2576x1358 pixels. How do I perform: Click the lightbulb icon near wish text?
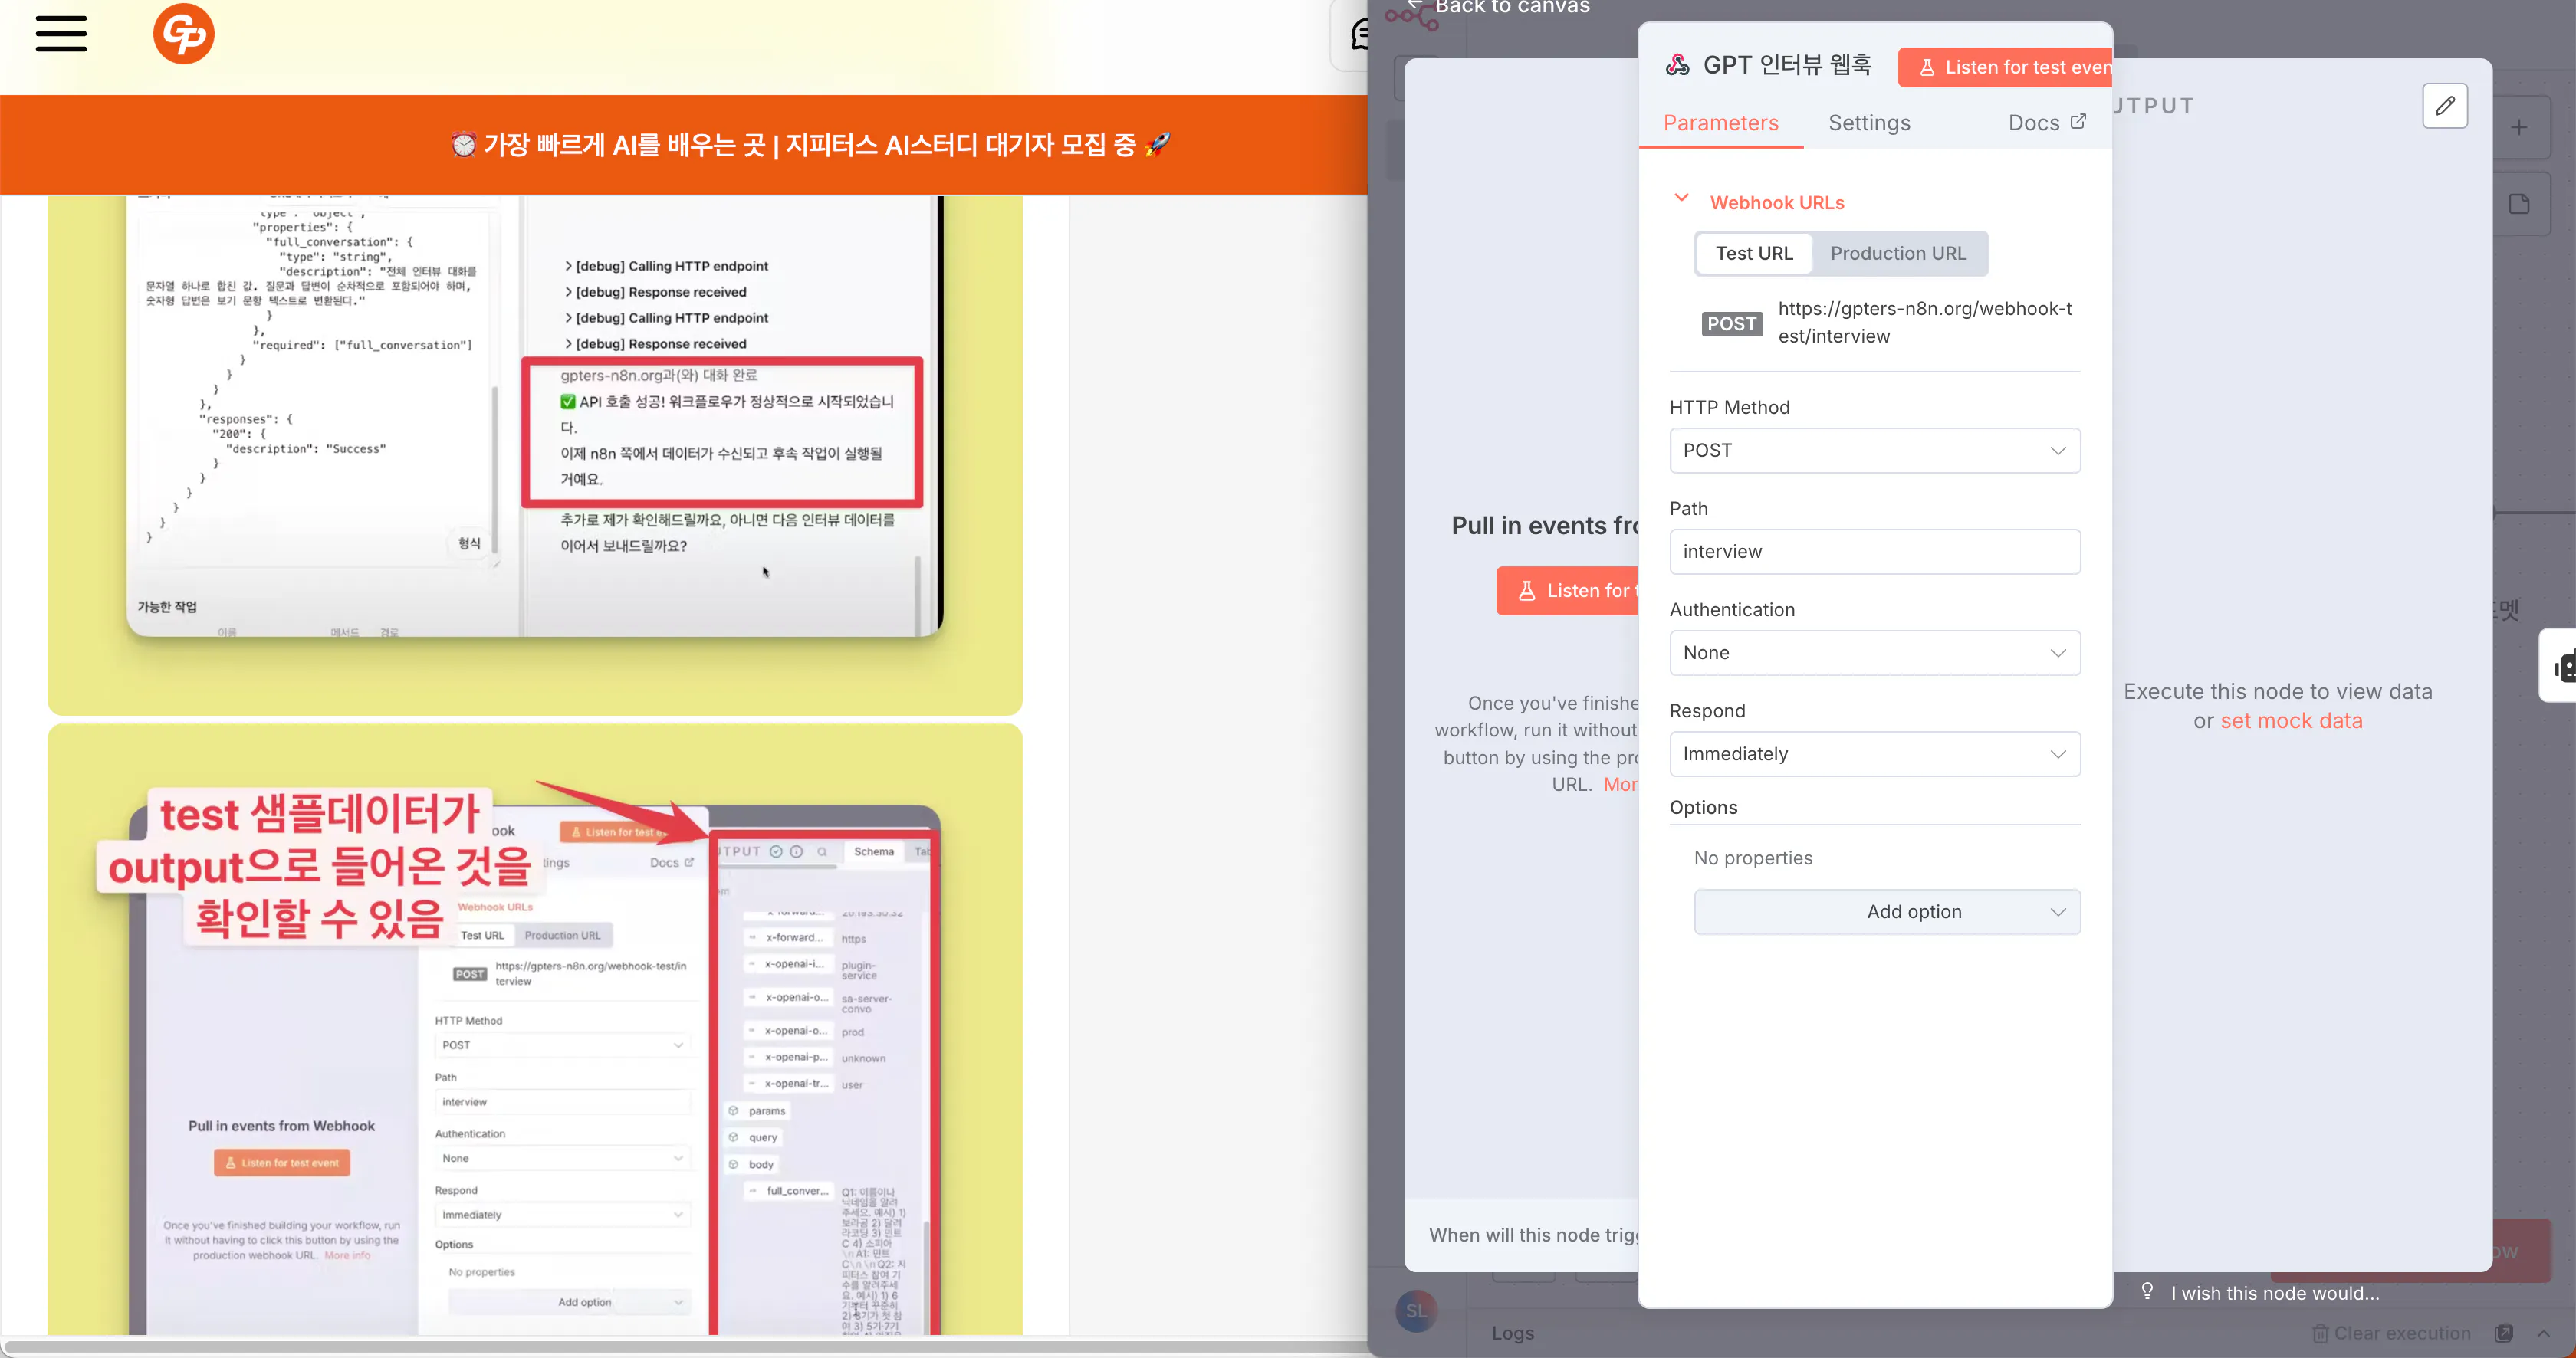click(2146, 1291)
